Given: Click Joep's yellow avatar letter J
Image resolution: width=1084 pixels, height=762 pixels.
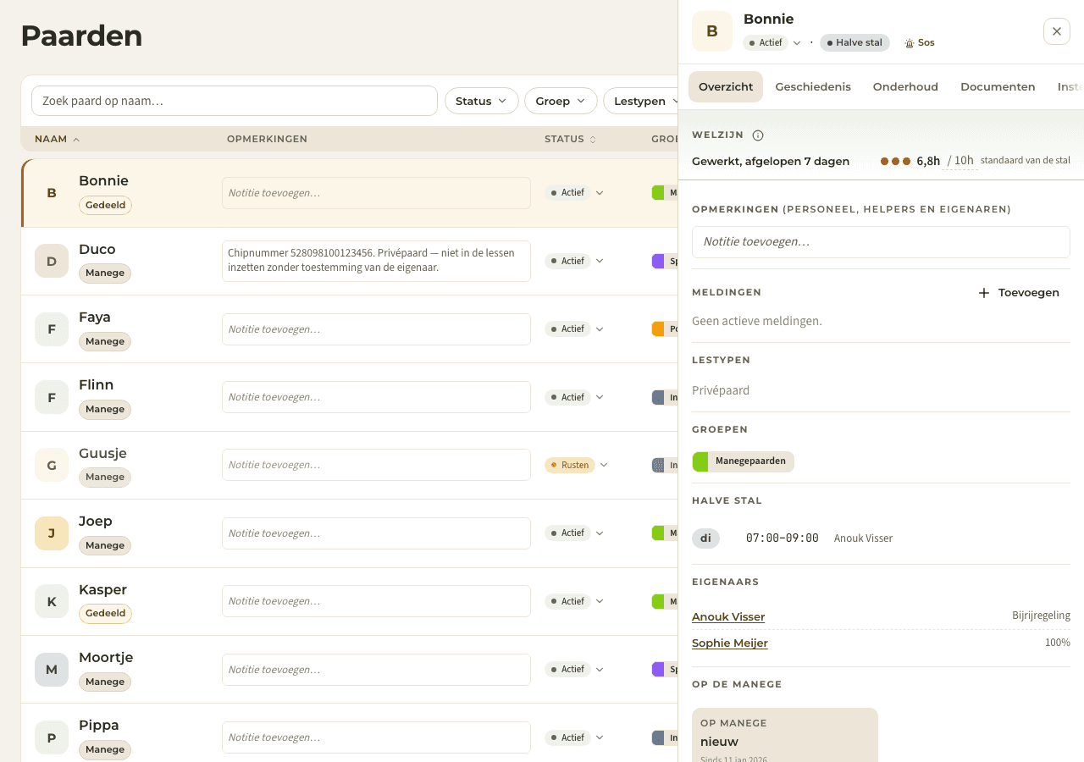Looking at the screenshot, I should click(x=52, y=533).
